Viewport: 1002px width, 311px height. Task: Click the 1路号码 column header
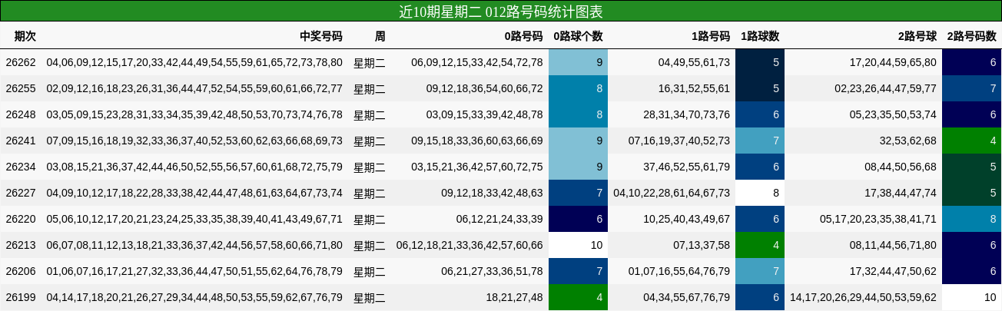[x=711, y=36]
